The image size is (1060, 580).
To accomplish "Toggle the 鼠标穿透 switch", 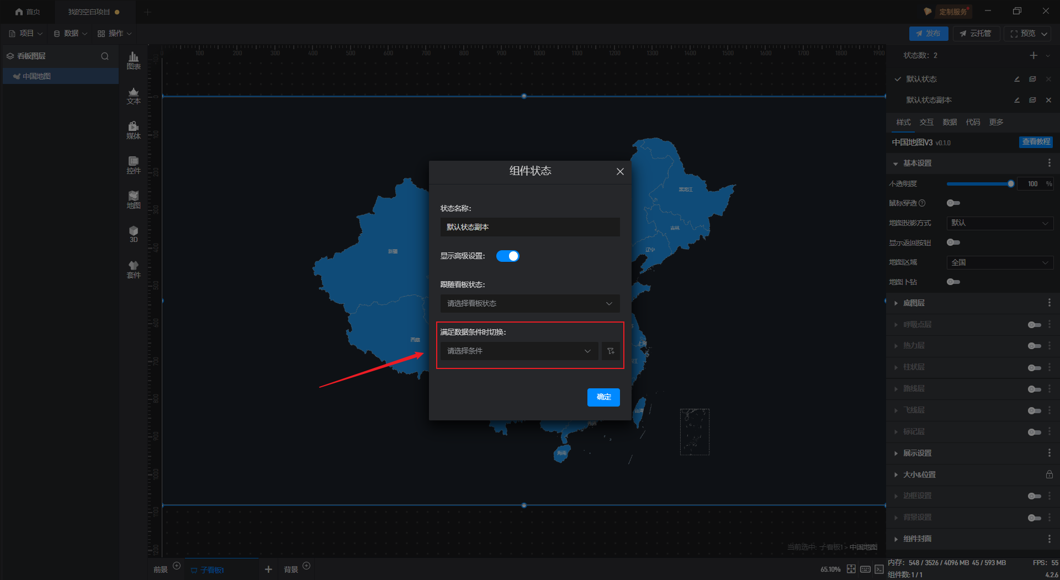I will click(x=953, y=203).
